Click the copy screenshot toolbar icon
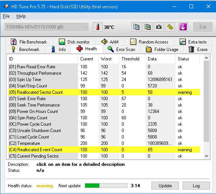This screenshot has width=216, height=194. coord(147,27)
